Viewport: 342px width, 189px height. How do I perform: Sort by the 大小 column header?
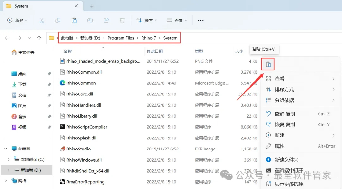(x=239, y=52)
